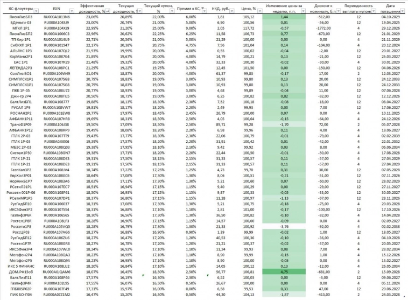The image size is (408, 300).
Task: Click the Россети1Р8 price change cell -3,76
Action: pos(284,226)
